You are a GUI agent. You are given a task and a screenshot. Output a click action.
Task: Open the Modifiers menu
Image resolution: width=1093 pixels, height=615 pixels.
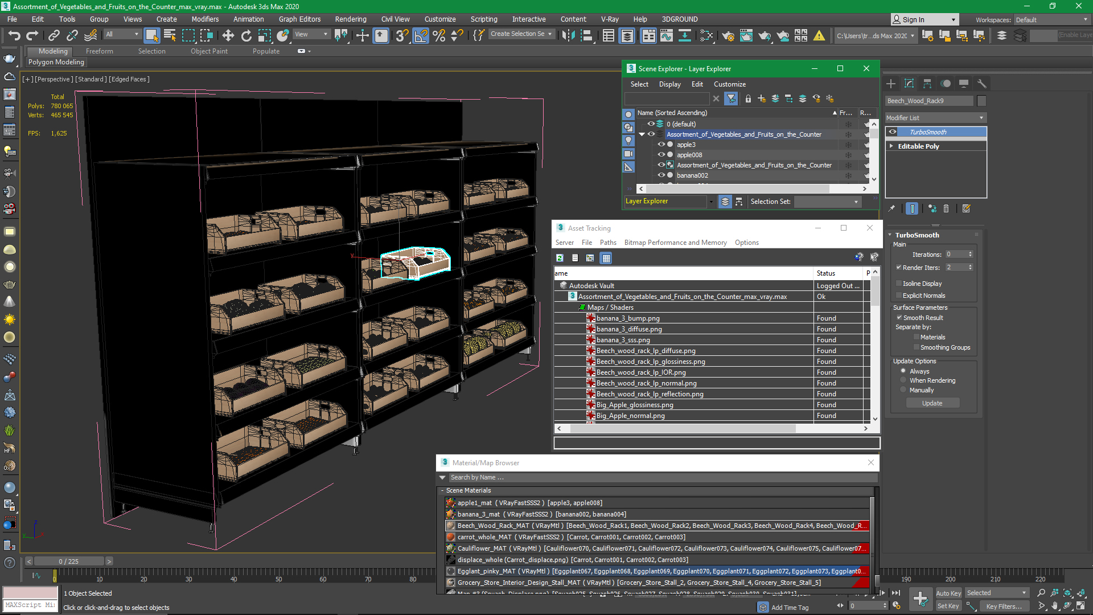(x=205, y=19)
